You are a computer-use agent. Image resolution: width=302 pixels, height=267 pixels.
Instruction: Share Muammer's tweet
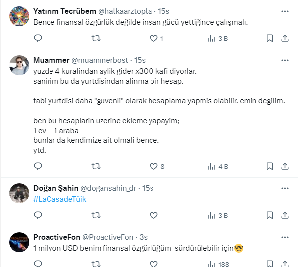point(285,166)
